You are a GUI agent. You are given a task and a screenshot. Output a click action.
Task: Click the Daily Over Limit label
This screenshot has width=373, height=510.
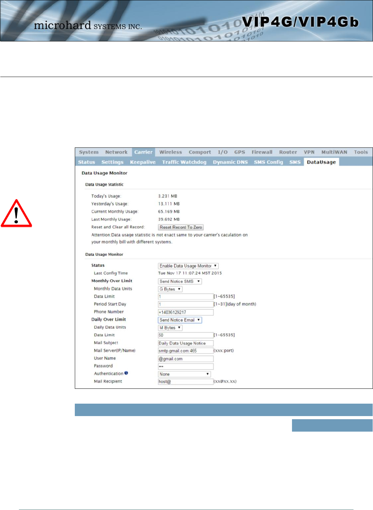pos(109,319)
